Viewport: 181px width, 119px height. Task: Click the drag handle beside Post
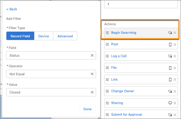(x=107, y=44)
